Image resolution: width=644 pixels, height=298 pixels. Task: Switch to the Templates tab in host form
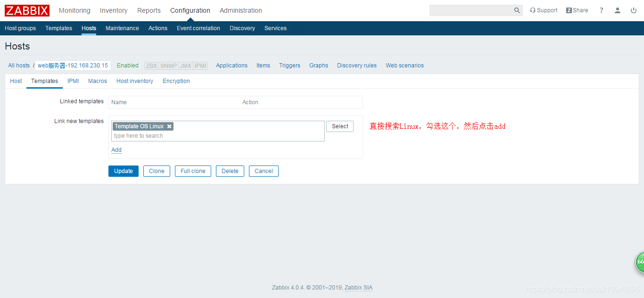coord(44,81)
